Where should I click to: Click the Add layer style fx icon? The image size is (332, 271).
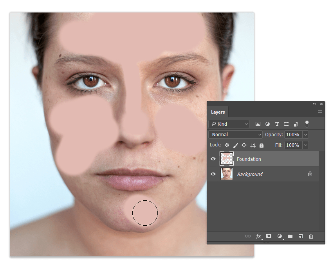coord(258,236)
